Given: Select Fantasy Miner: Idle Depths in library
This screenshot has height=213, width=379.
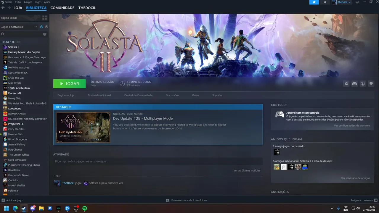Looking at the screenshot, I should (24, 52).
